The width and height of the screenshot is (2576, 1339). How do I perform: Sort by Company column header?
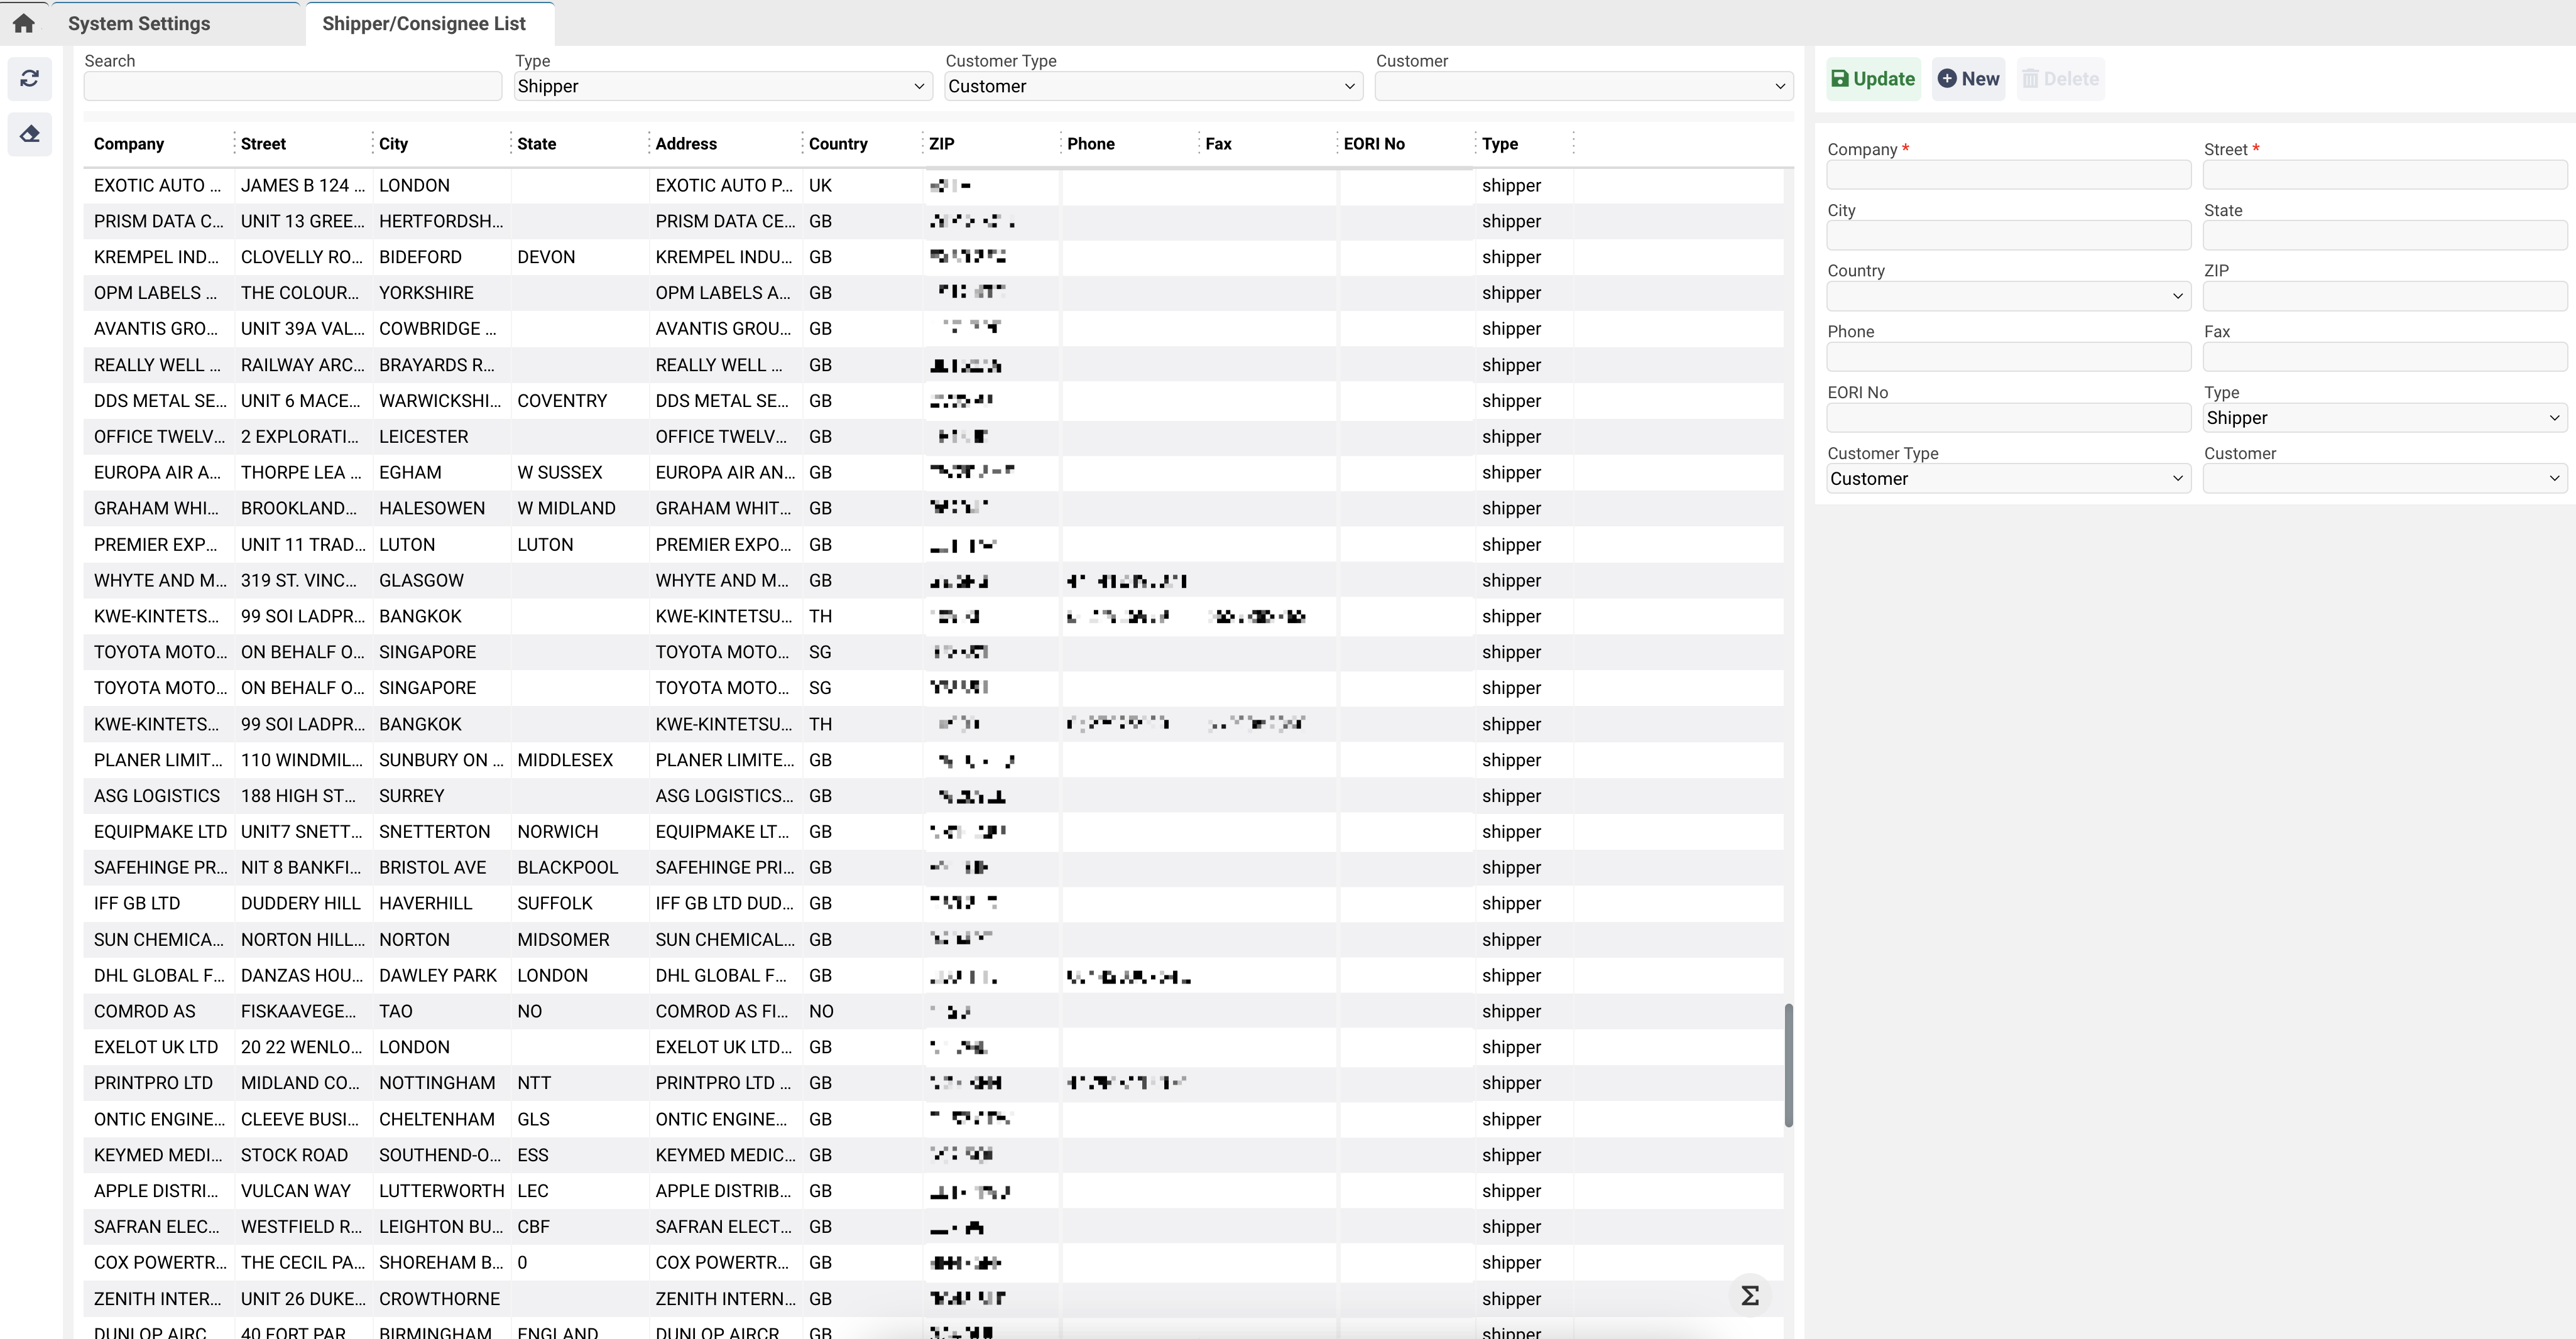[x=129, y=144]
